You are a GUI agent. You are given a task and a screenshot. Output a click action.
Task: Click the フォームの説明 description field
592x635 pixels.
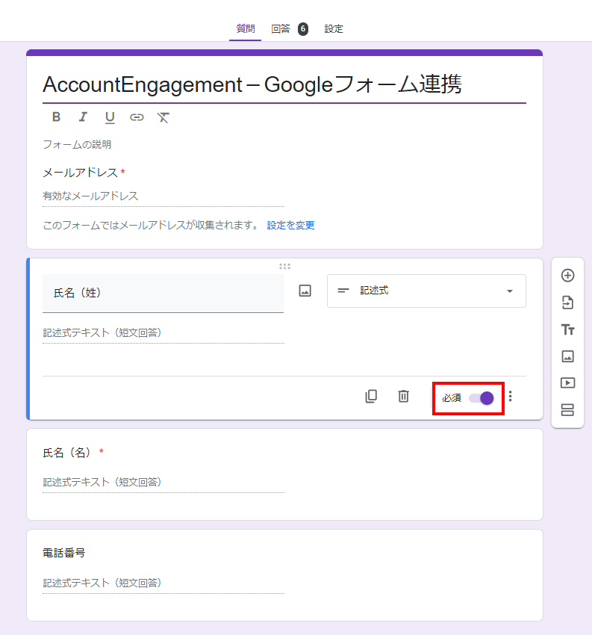click(77, 145)
